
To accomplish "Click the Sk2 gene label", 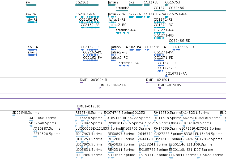I will tap(132, 2).
